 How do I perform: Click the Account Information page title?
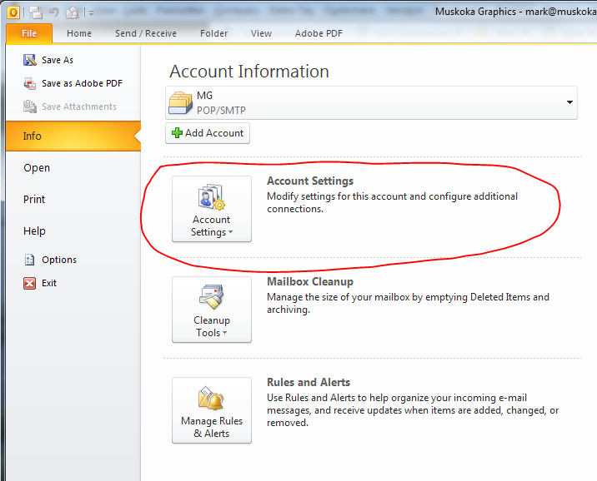(249, 72)
